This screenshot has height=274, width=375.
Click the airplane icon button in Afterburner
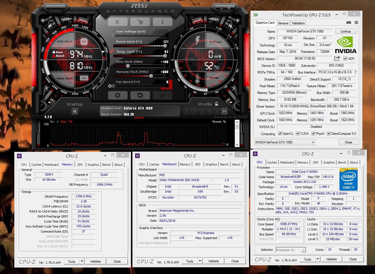pyautogui.click(x=140, y=22)
